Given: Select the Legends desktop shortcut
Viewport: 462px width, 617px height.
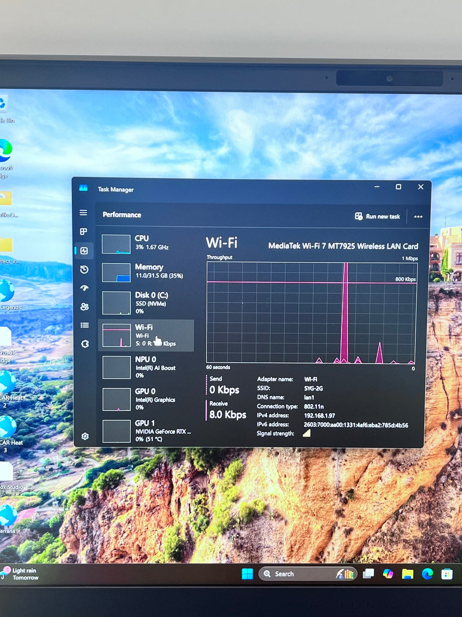Looking at the screenshot, I should tap(10, 295).
